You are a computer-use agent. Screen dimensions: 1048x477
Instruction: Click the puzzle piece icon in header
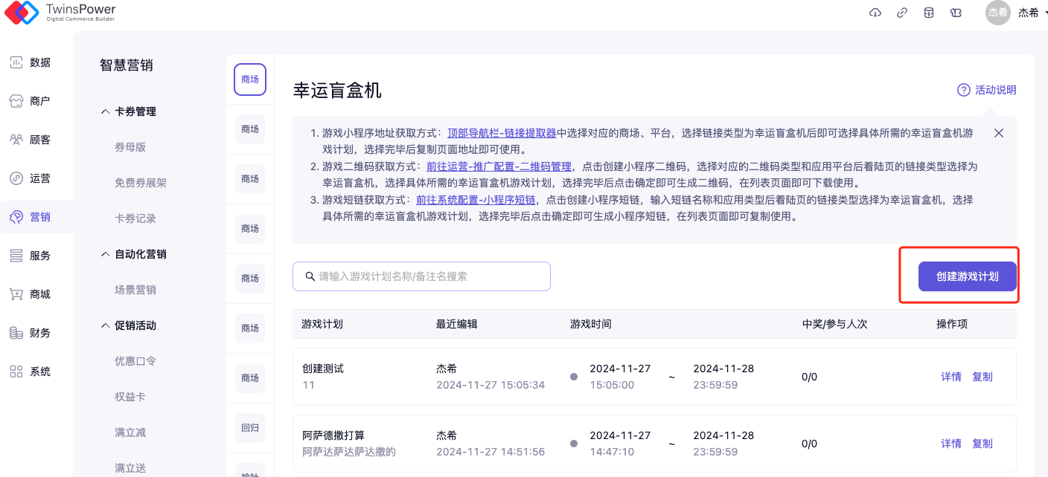(x=956, y=13)
